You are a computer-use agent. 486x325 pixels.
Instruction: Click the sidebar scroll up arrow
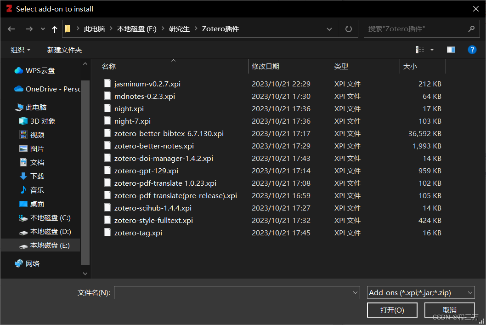click(x=85, y=64)
